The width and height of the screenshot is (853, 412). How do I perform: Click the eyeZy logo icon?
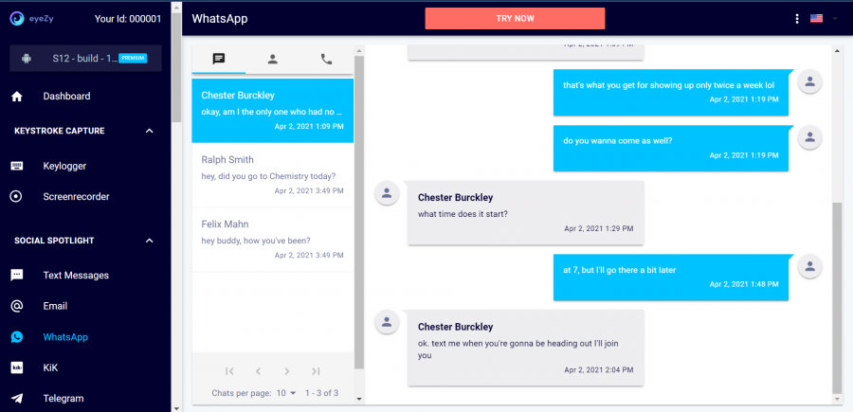(x=17, y=18)
